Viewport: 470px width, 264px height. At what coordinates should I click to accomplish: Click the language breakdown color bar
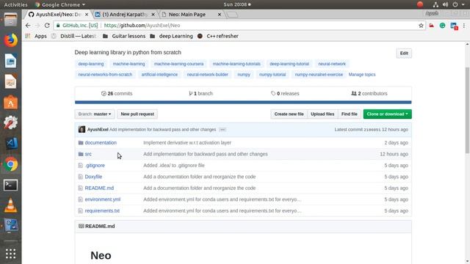pos(243,103)
